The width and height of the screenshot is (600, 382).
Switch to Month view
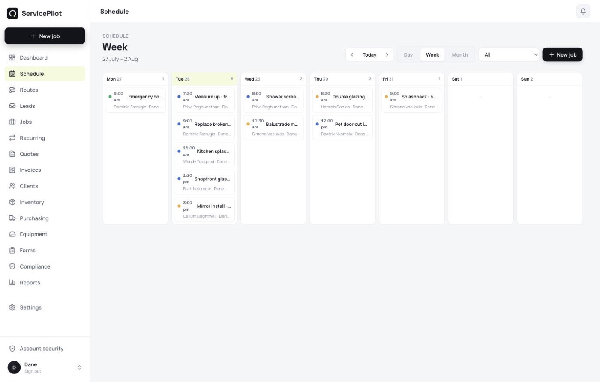(459, 54)
